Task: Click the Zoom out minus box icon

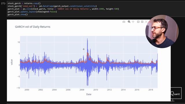Action: tap(142, 22)
